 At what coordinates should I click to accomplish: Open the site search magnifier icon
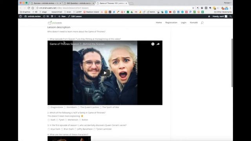coord(202,23)
